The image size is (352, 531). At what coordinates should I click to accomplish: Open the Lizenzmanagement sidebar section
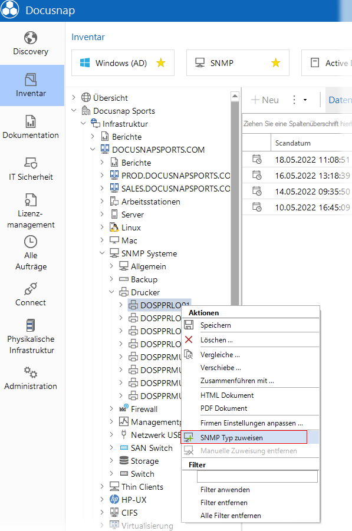click(x=31, y=210)
